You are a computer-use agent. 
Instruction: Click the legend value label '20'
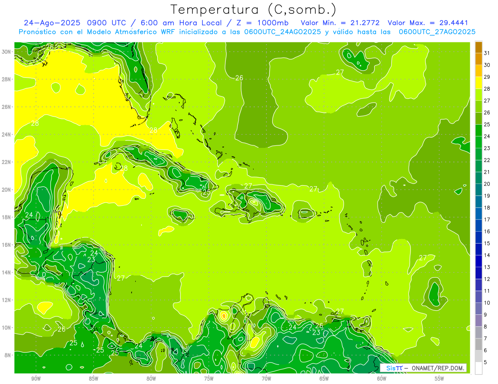point(487,184)
